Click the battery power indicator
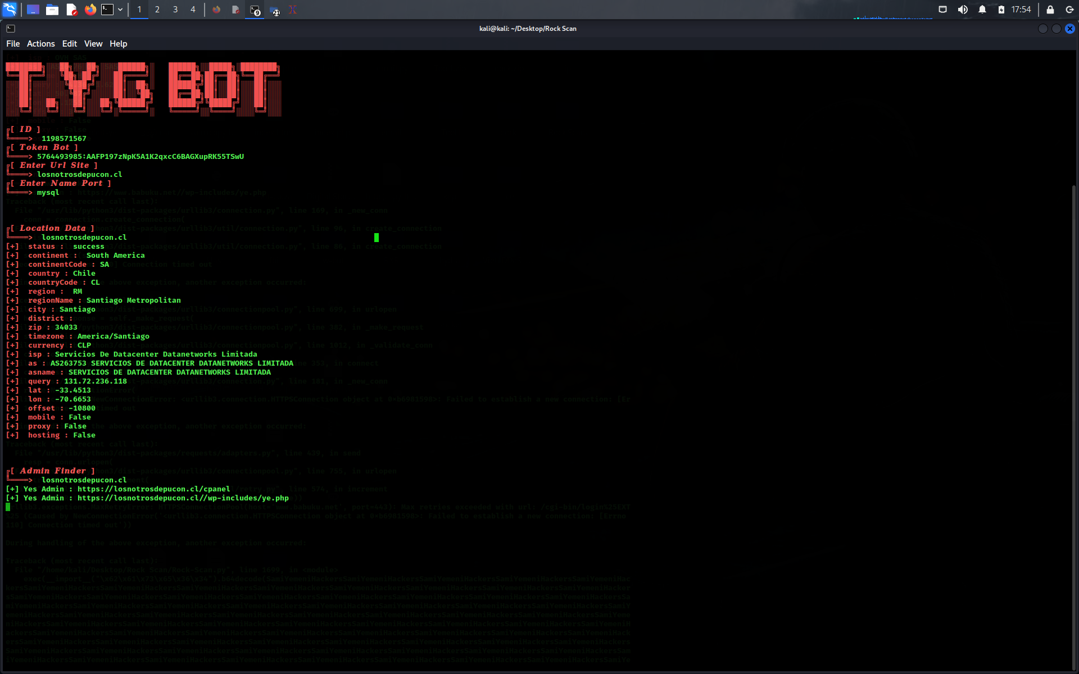The image size is (1079, 674). coord(1001,10)
